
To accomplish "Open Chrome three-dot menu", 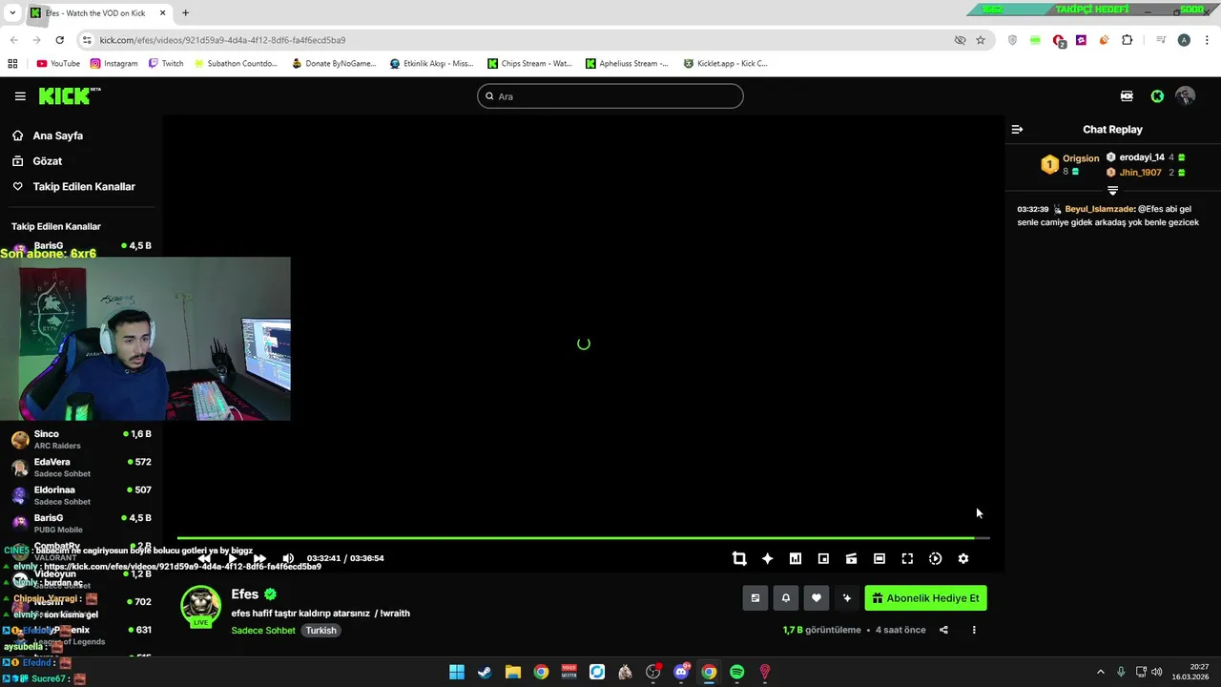I will tap(1207, 40).
